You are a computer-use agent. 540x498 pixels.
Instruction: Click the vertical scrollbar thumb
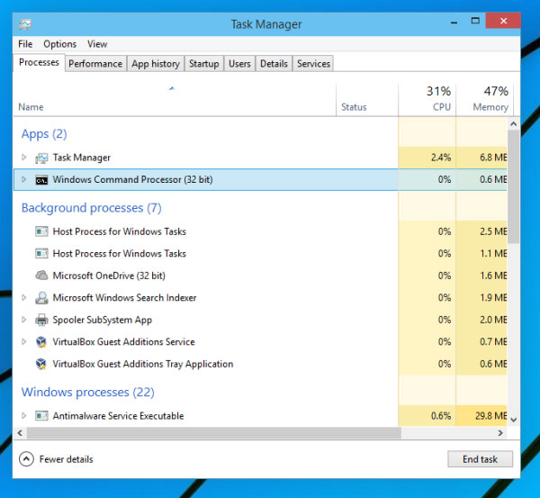tap(514, 186)
